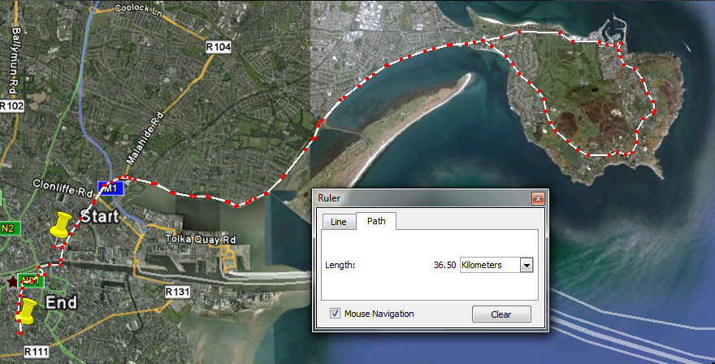Click the yellow End pushpin
The width and height of the screenshot is (715, 364).
[x=27, y=311]
